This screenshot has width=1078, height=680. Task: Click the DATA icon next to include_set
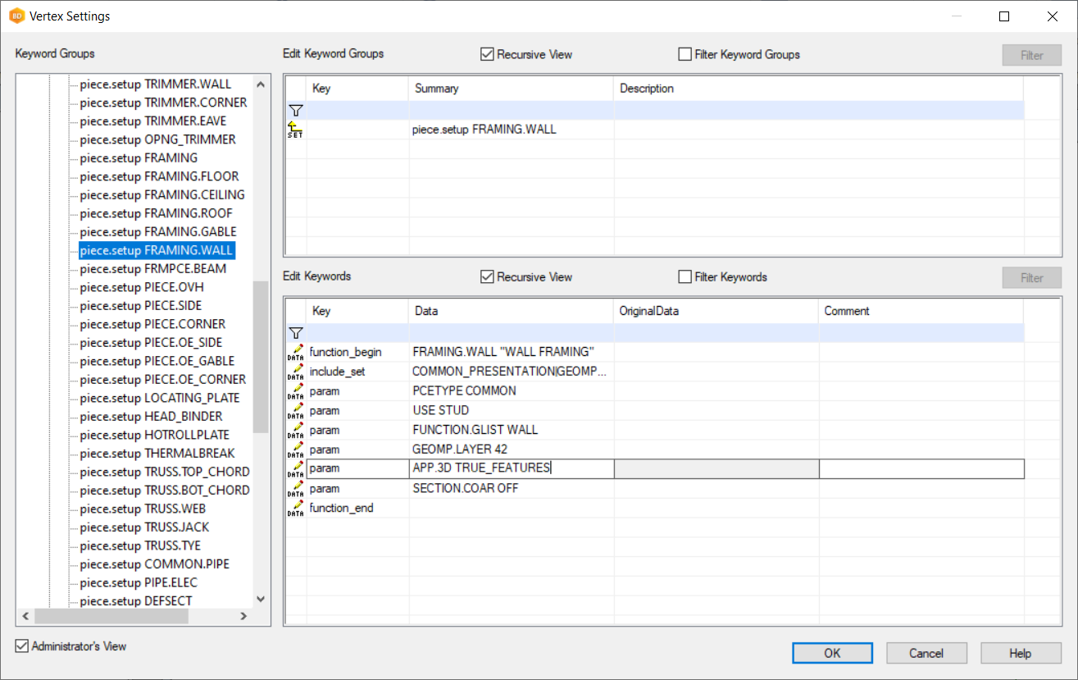[295, 372]
